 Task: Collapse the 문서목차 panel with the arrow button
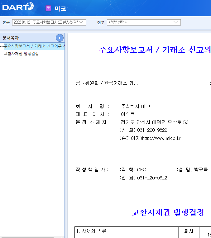(60, 38)
